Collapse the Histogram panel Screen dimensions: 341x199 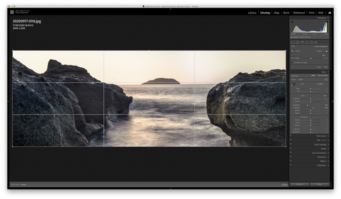(328, 18)
